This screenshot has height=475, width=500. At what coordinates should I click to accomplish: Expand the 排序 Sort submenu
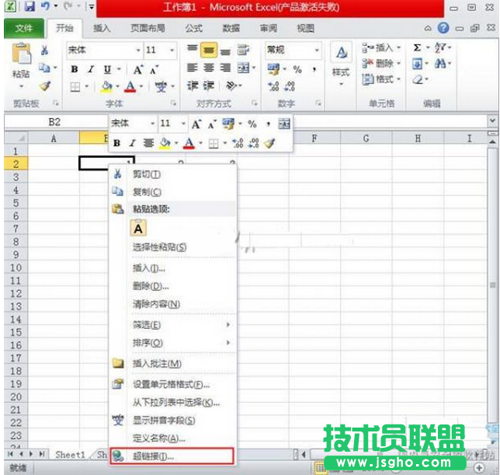click(x=172, y=343)
